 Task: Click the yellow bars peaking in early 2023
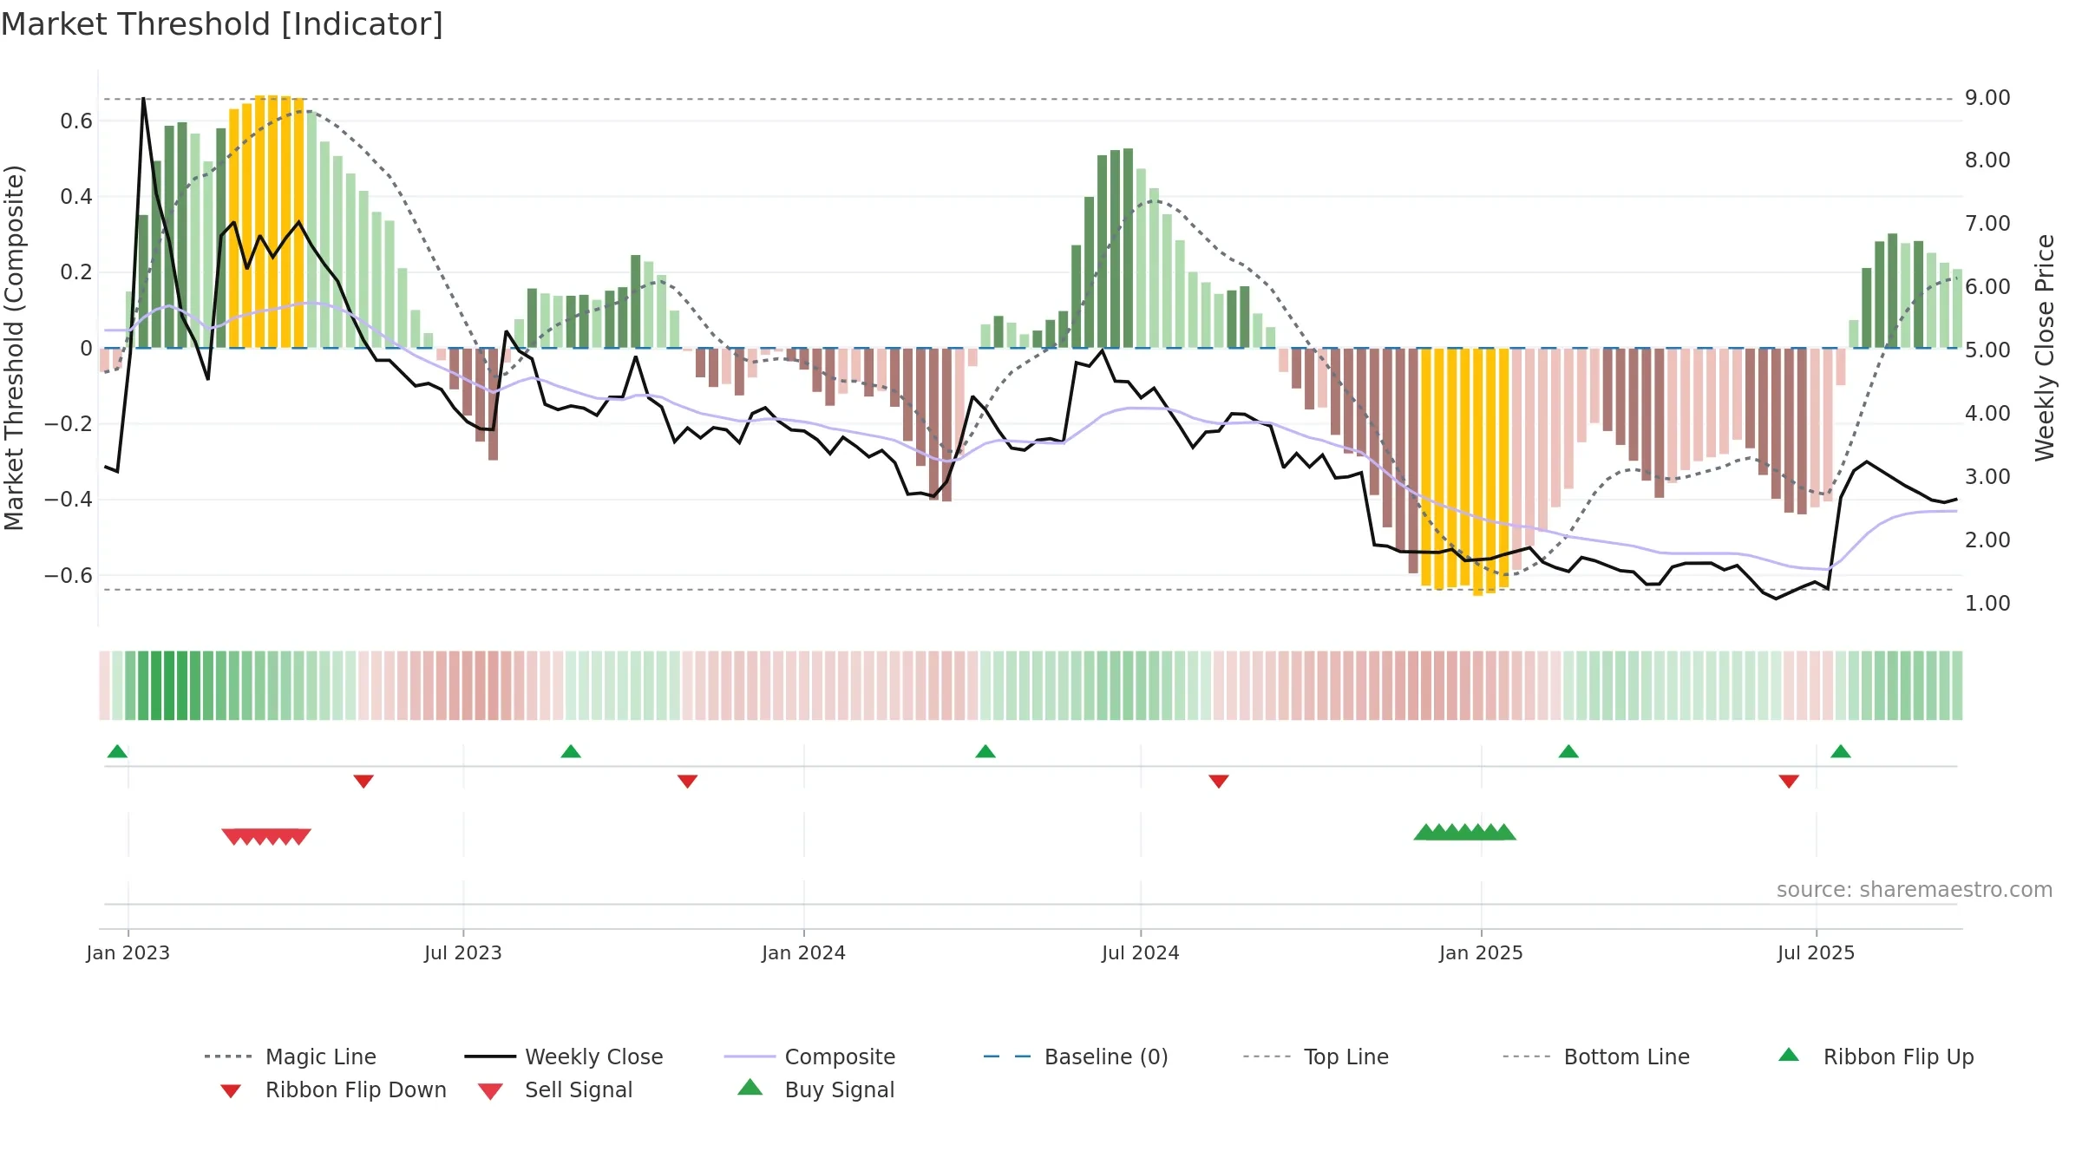[x=267, y=222]
